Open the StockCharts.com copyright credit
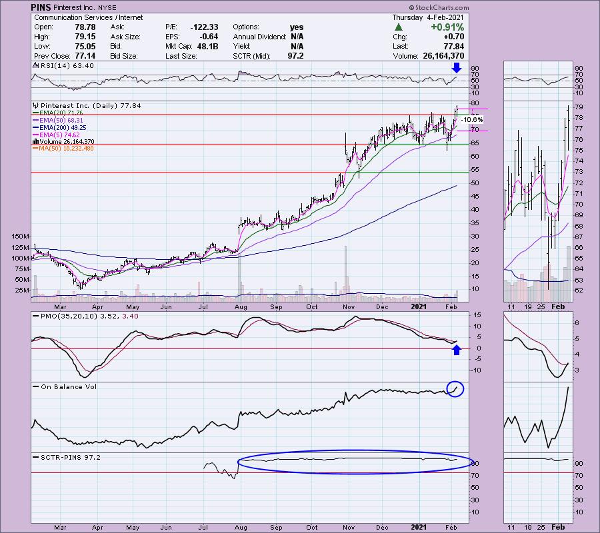This screenshot has height=533, width=600. click(x=439, y=7)
